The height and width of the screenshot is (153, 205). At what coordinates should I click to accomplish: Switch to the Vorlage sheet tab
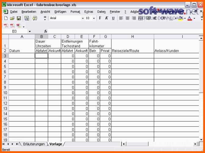point(56,144)
